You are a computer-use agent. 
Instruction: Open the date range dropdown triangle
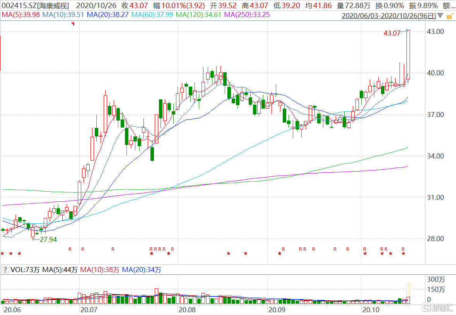(440, 15)
